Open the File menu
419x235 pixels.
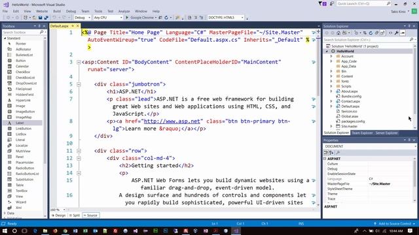(x=5, y=11)
